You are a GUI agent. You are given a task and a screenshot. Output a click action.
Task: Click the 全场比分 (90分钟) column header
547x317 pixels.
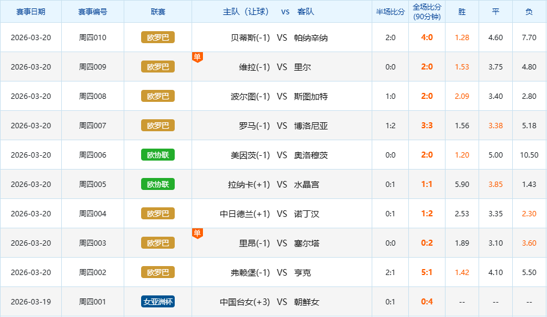click(427, 11)
